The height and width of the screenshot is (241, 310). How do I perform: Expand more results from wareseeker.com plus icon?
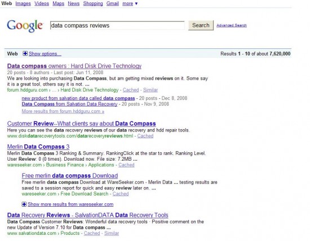tap(24, 204)
